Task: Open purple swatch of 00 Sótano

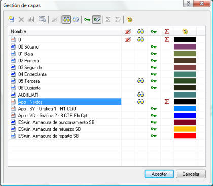Action: coord(185,46)
